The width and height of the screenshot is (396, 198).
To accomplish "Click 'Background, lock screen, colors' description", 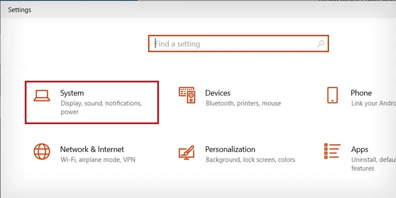I will coord(250,160).
